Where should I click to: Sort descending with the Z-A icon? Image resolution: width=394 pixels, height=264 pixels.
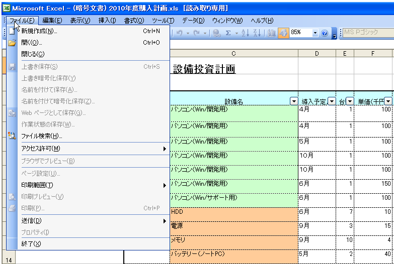click(257, 33)
